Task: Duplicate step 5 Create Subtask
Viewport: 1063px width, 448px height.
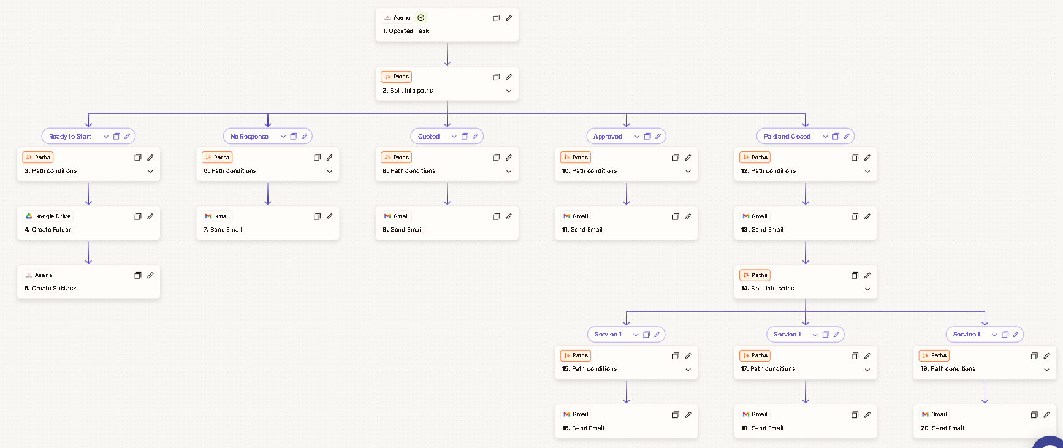Action: point(137,276)
